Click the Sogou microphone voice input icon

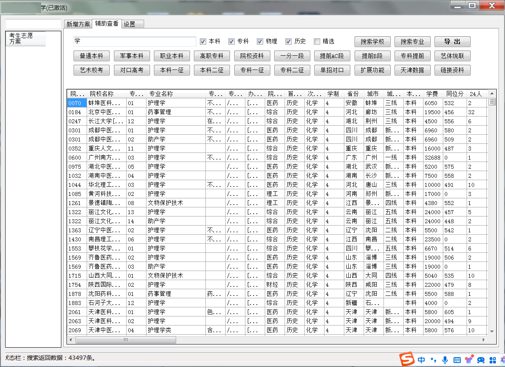445,360
